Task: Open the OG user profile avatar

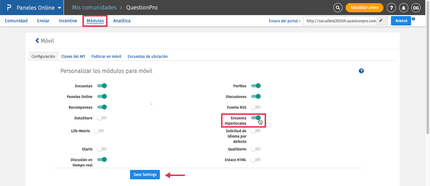Action: (x=416, y=8)
